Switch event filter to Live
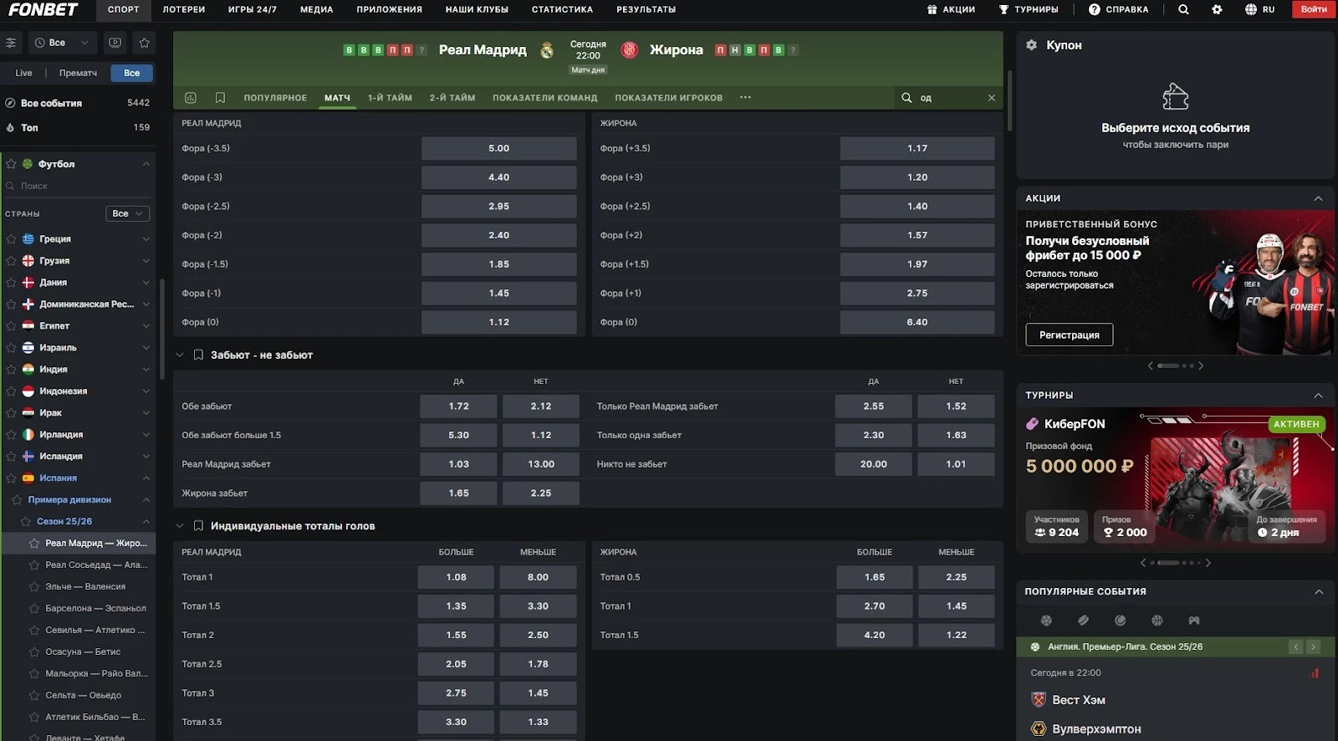1338x741 pixels. click(23, 73)
